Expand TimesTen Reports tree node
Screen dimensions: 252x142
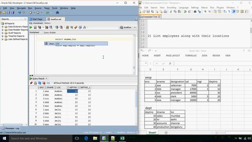pos(2,36)
